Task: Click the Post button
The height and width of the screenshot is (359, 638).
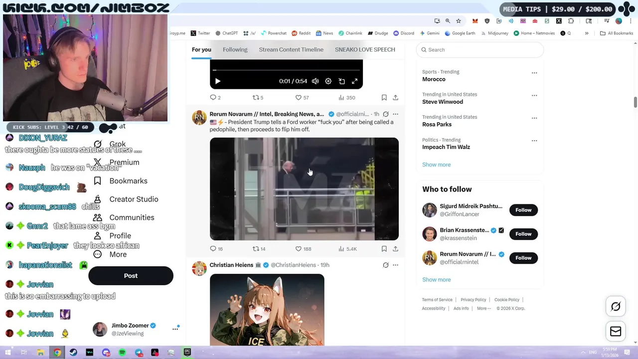Action: [x=131, y=276]
